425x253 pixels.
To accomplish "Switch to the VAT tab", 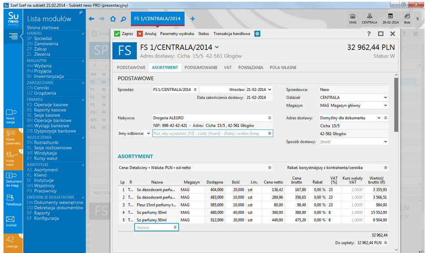I will click(x=227, y=68).
